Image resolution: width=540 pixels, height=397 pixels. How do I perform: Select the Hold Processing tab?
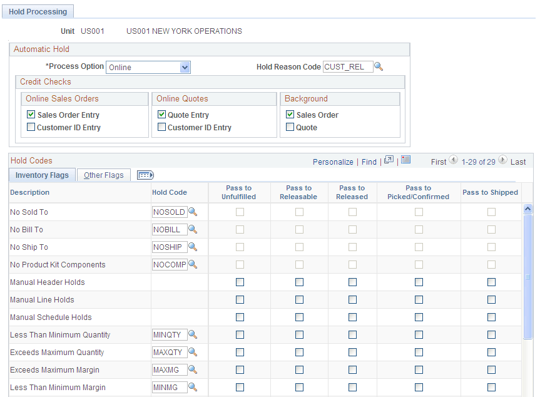pyautogui.click(x=38, y=11)
